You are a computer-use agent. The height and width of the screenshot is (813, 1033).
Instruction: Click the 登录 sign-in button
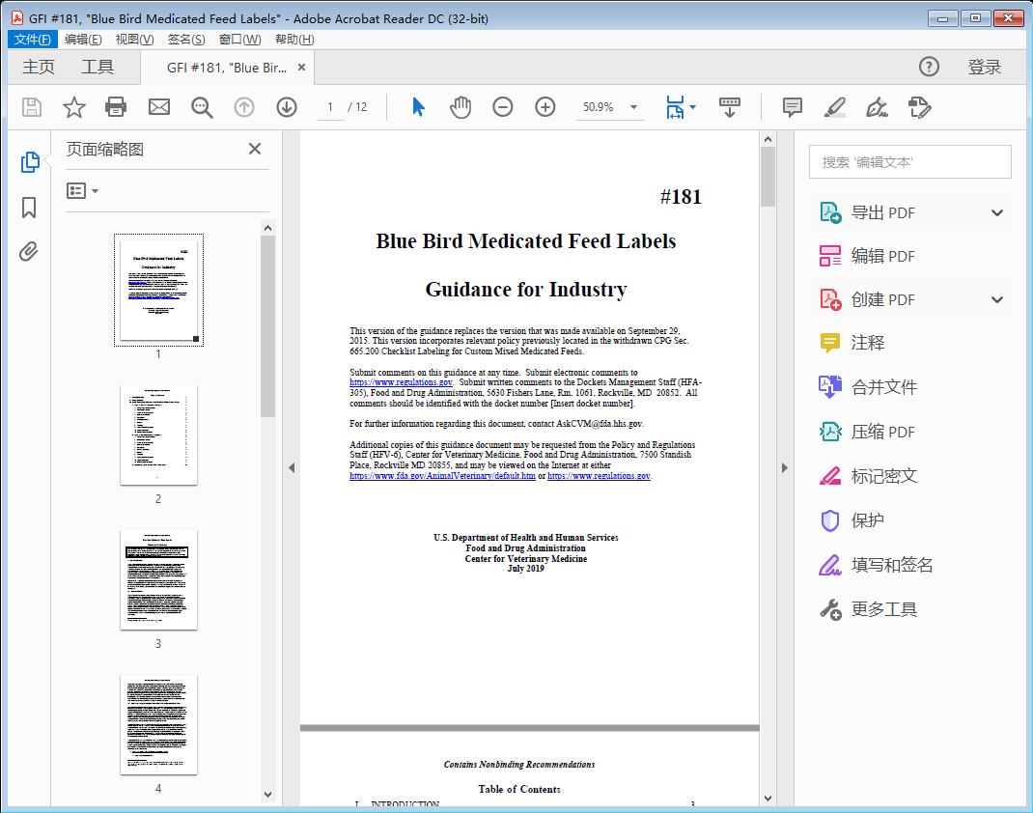(x=984, y=67)
